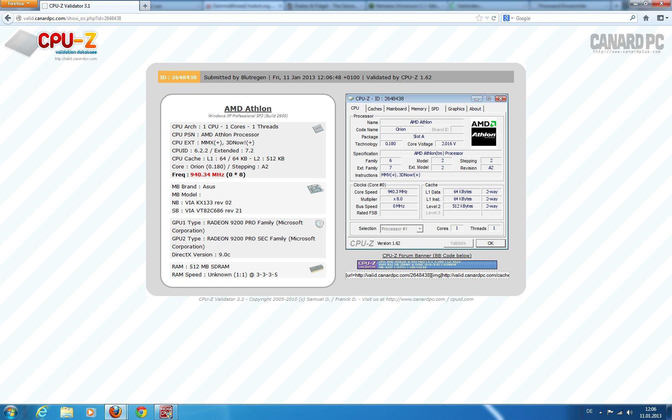Switch to the SPD tab
Screen dimensions: 672x420
435,109
